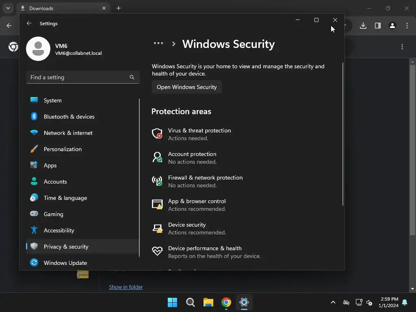Screen dimensions: 416x312
Task: Open the notification bell in the taskbar
Action: point(405,302)
